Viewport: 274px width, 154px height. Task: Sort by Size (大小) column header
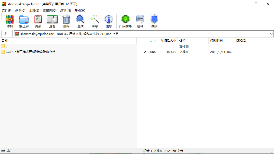pyautogui.click(x=147, y=41)
